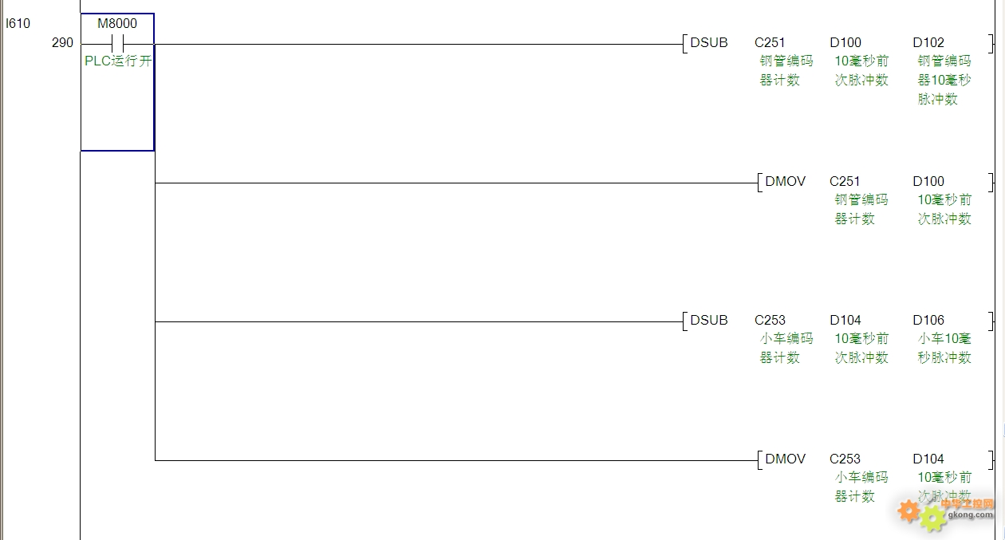
Task: Select the M8000 normally-open contact
Action: click(x=117, y=43)
